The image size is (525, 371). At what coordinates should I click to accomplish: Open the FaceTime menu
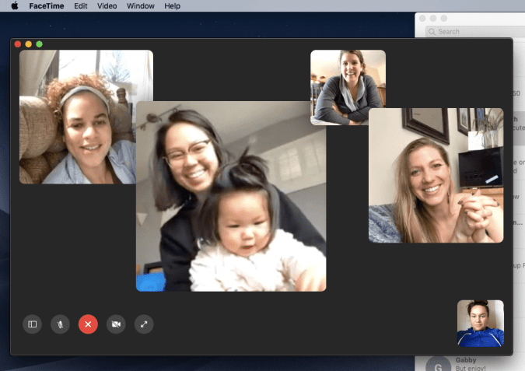[x=46, y=5]
